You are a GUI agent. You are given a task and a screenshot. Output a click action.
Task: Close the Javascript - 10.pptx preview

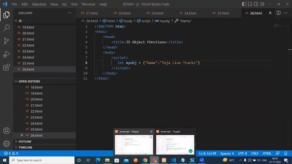click(151, 132)
